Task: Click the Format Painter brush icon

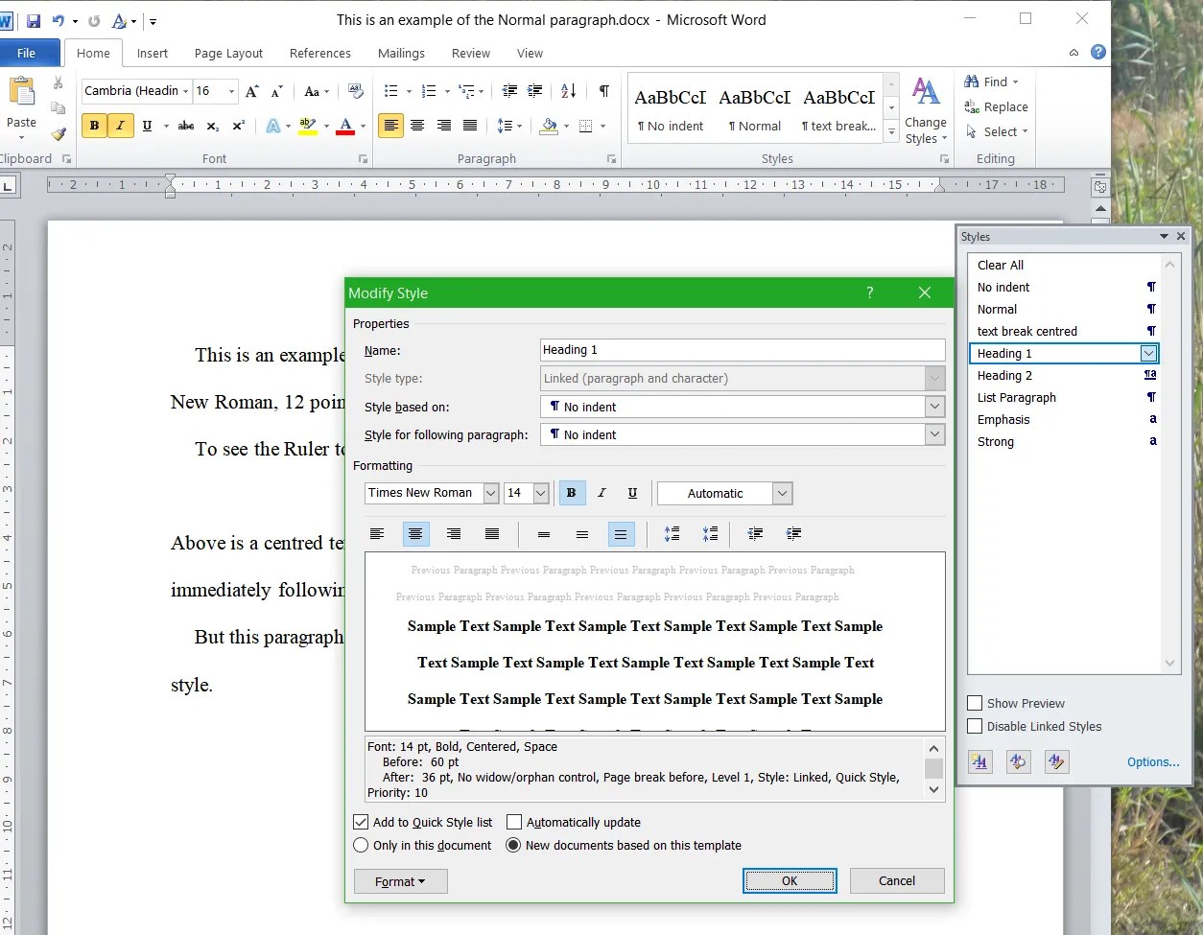Action: click(59, 134)
